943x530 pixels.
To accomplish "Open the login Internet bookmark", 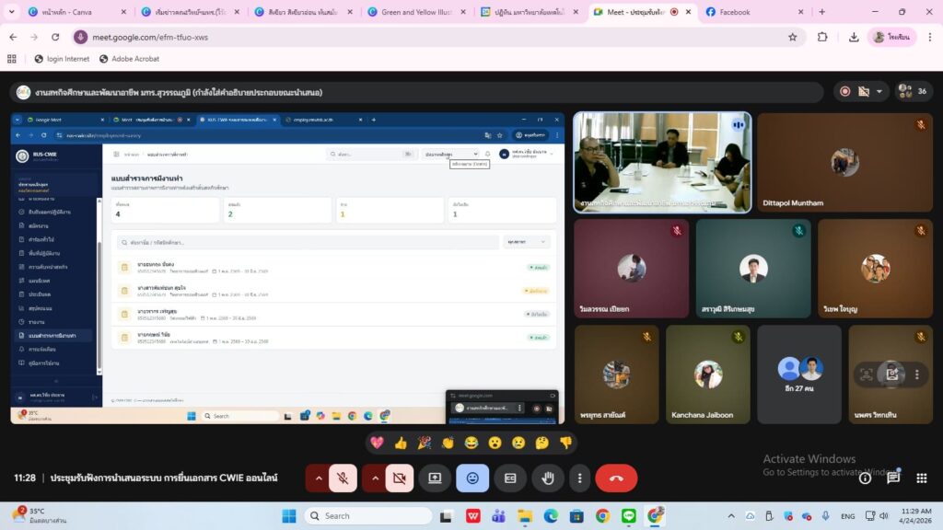I will coord(62,59).
